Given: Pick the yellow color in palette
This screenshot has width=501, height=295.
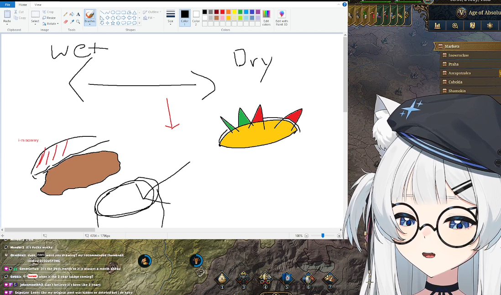Looking at the screenshot, I should (234, 12).
